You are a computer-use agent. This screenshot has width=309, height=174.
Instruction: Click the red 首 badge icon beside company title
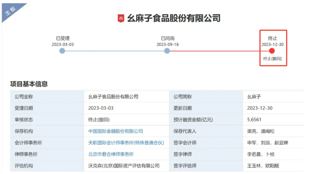click(121, 18)
